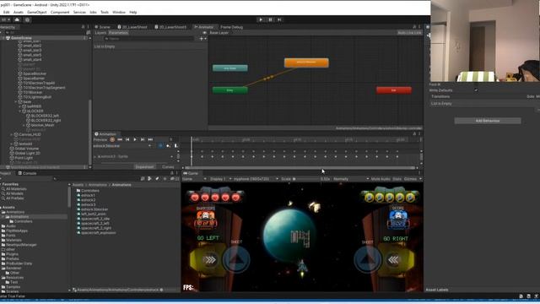This screenshot has width=540, height=304.
Task: Switch to the Scene tab
Action: [102, 27]
